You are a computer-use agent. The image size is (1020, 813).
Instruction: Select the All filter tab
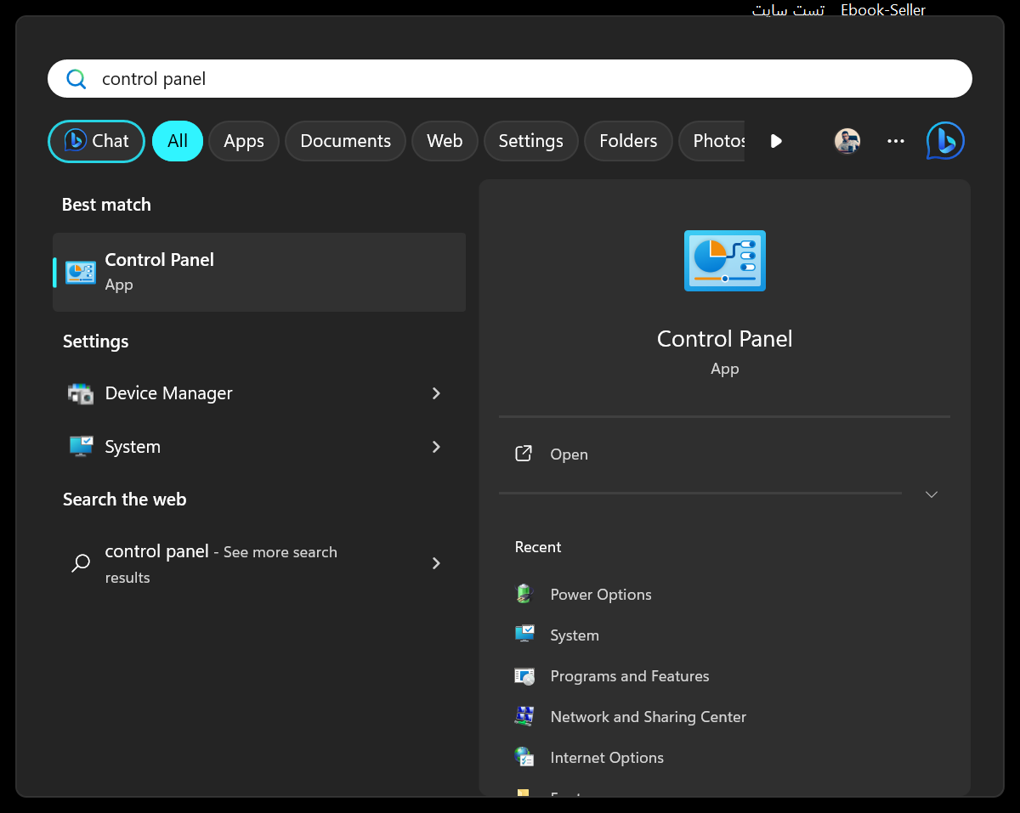178,141
